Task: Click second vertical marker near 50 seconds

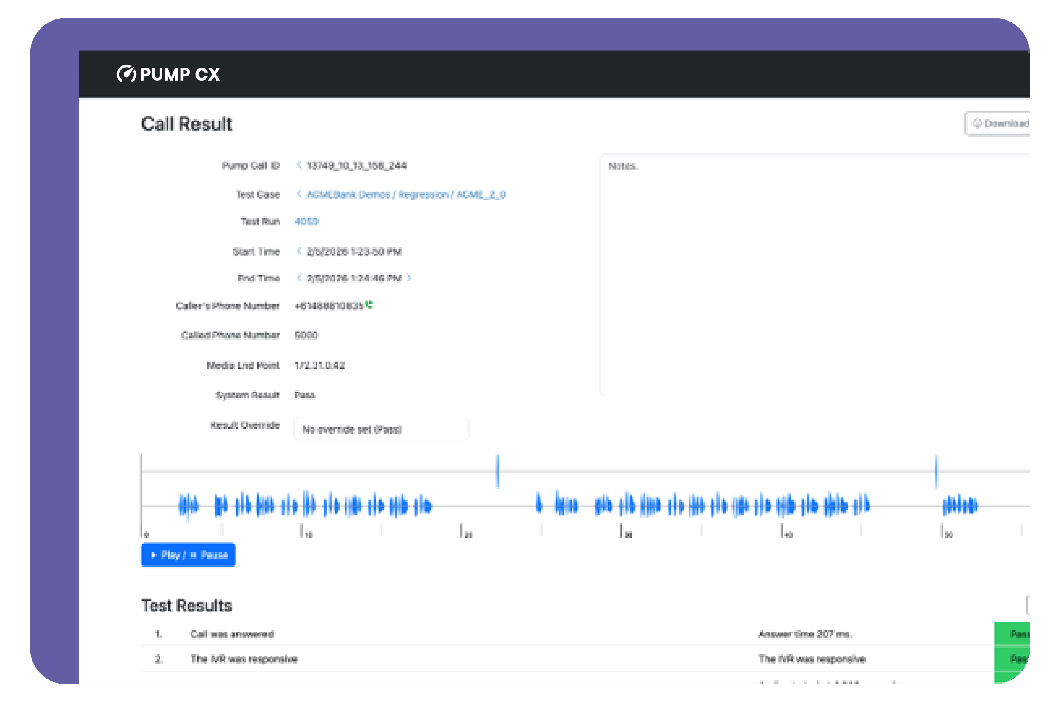Action: 936,471
